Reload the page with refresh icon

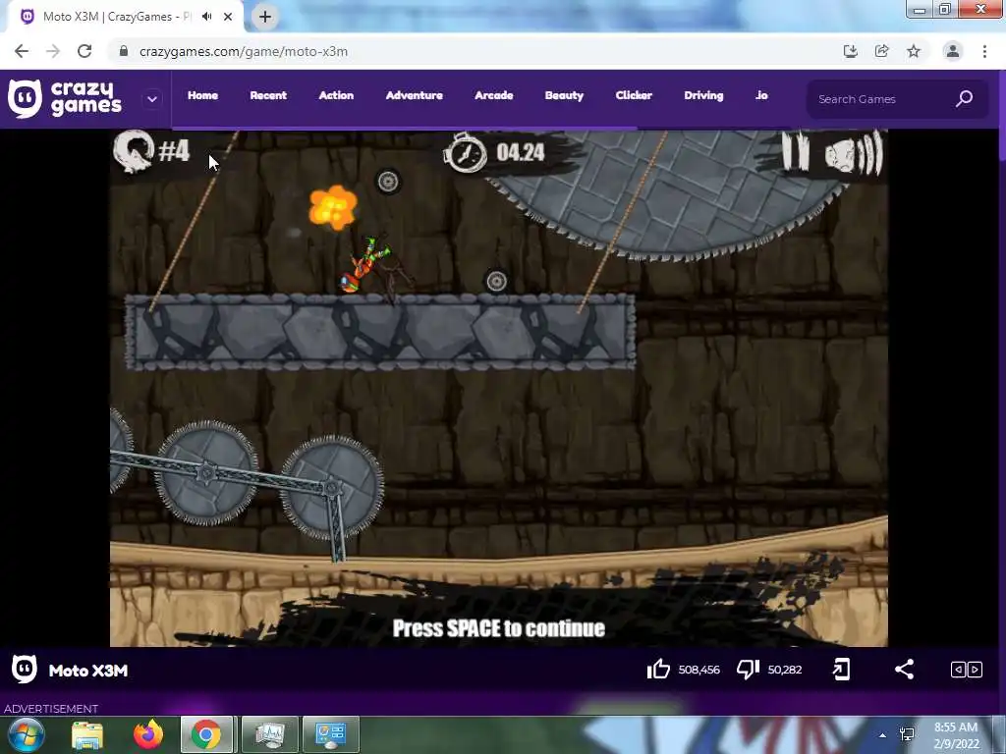point(84,51)
